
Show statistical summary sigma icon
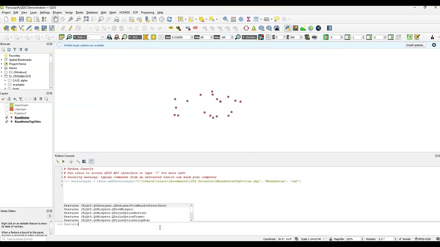click(x=248, y=19)
